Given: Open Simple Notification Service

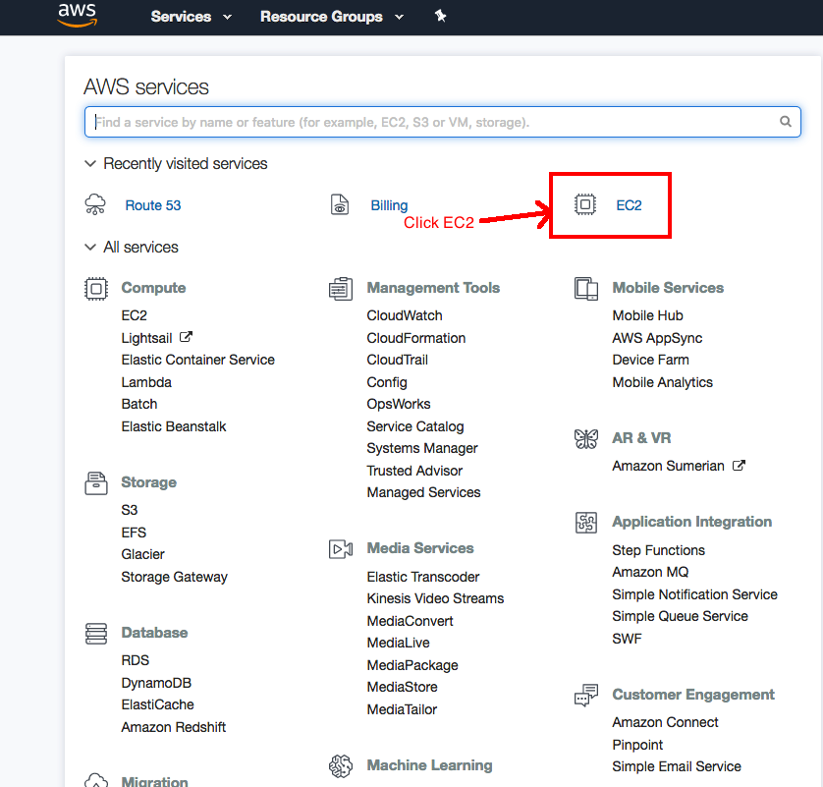Looking at the screenshot, I should [x=694, y=594].
